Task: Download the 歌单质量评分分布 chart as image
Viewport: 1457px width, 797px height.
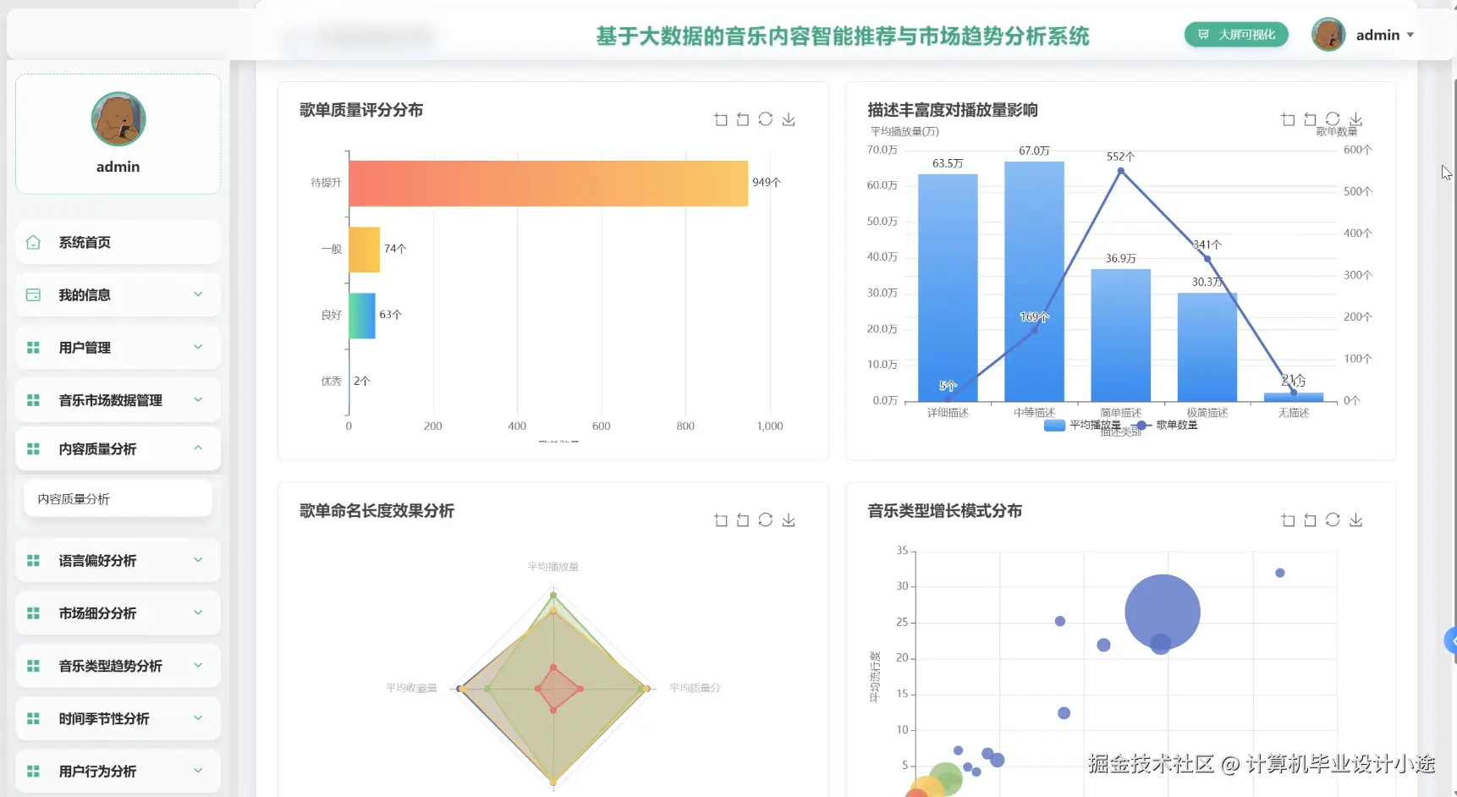Action: [789, 119]
